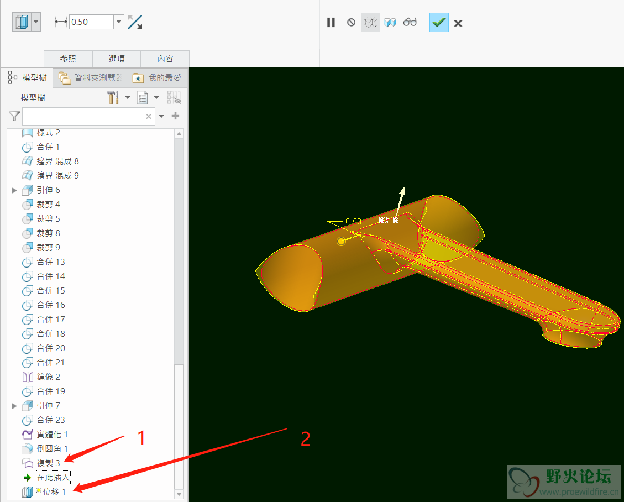The height and width of the screenshot is (502, 624).
Task: Click the model tree search input field
Action: (x=83, y=116)
